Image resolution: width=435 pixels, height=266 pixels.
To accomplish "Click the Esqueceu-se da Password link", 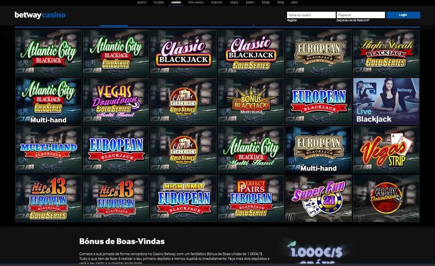I will (x=353, y=20).
